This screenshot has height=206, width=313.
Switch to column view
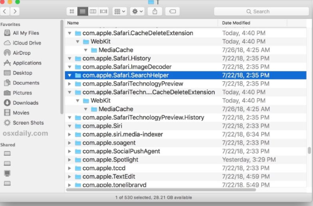click(x=93, y=11)
